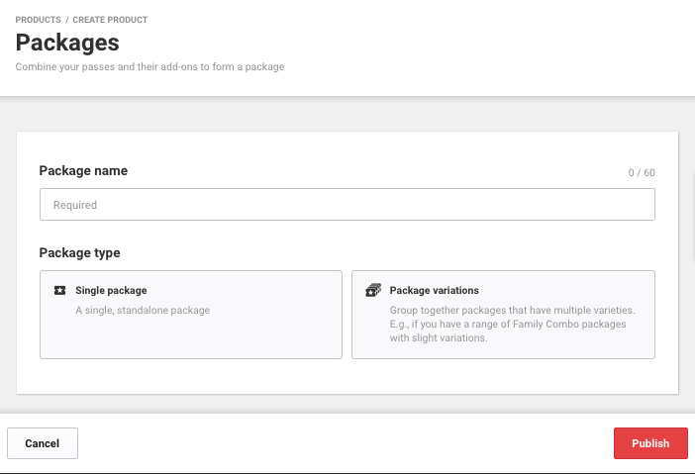Click the single ticket star icon
The height and width of the screenshot is (474, 695).
59,290
